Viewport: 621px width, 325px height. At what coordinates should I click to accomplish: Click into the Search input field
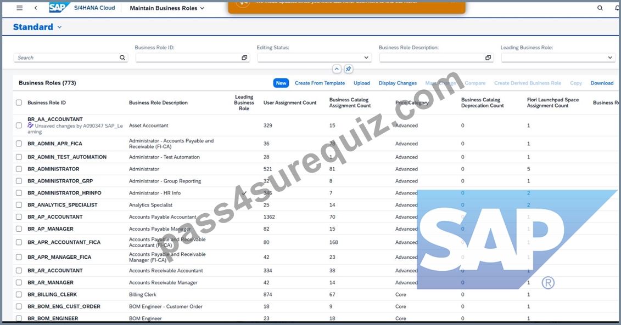pyautogui.click(x=66, y=58)
